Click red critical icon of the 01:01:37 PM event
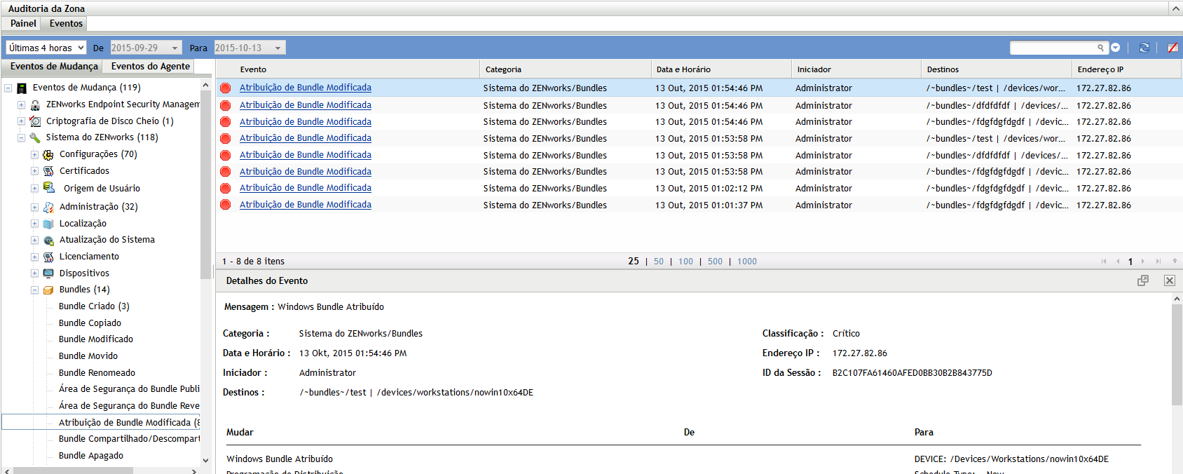This screenshot has width=1183, height=474. tap(226, 205)
